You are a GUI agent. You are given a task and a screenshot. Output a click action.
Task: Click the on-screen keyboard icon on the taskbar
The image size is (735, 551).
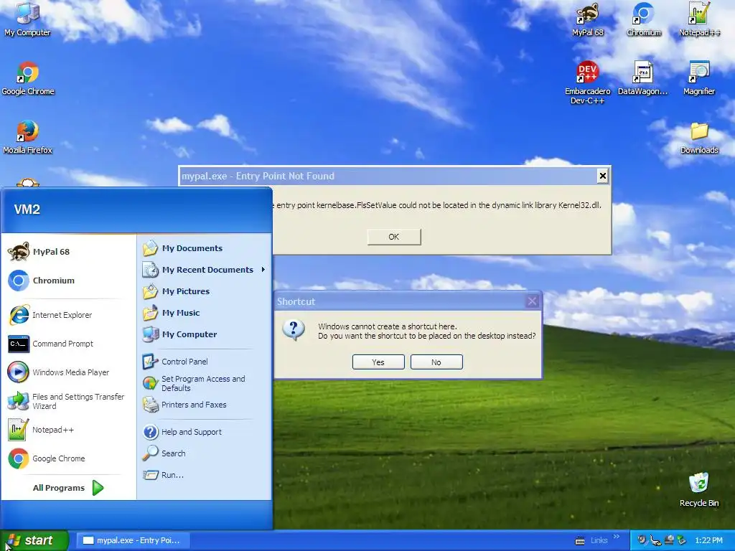tap(580, 541)
